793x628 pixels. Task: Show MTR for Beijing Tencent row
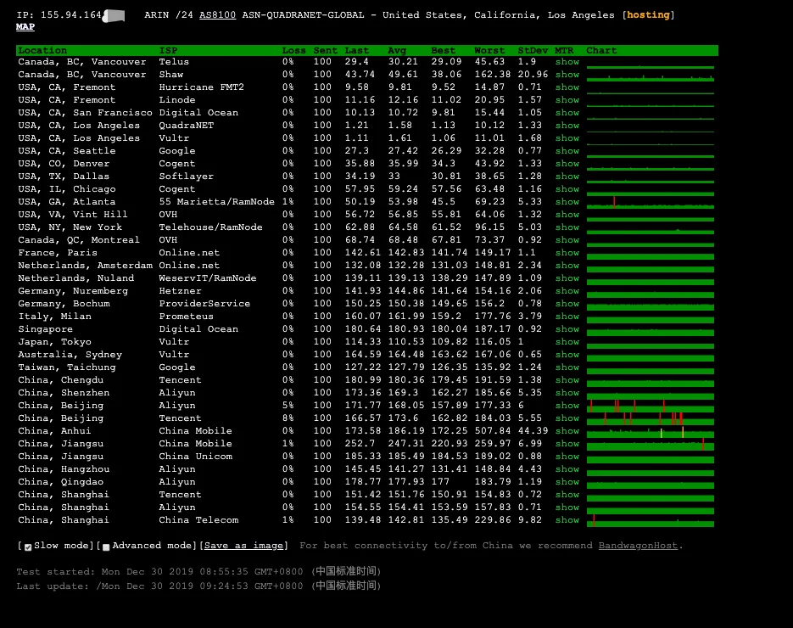pyautogui.click(x=567, y=418)
